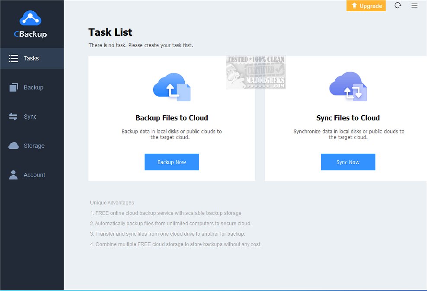Open the Backup section icon
The width and height of the screenshot is (427, 291).
coord(13,87)
